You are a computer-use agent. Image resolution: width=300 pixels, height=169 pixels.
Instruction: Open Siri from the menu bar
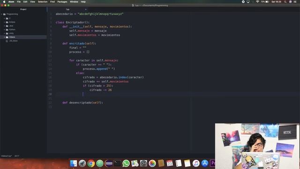291,2
